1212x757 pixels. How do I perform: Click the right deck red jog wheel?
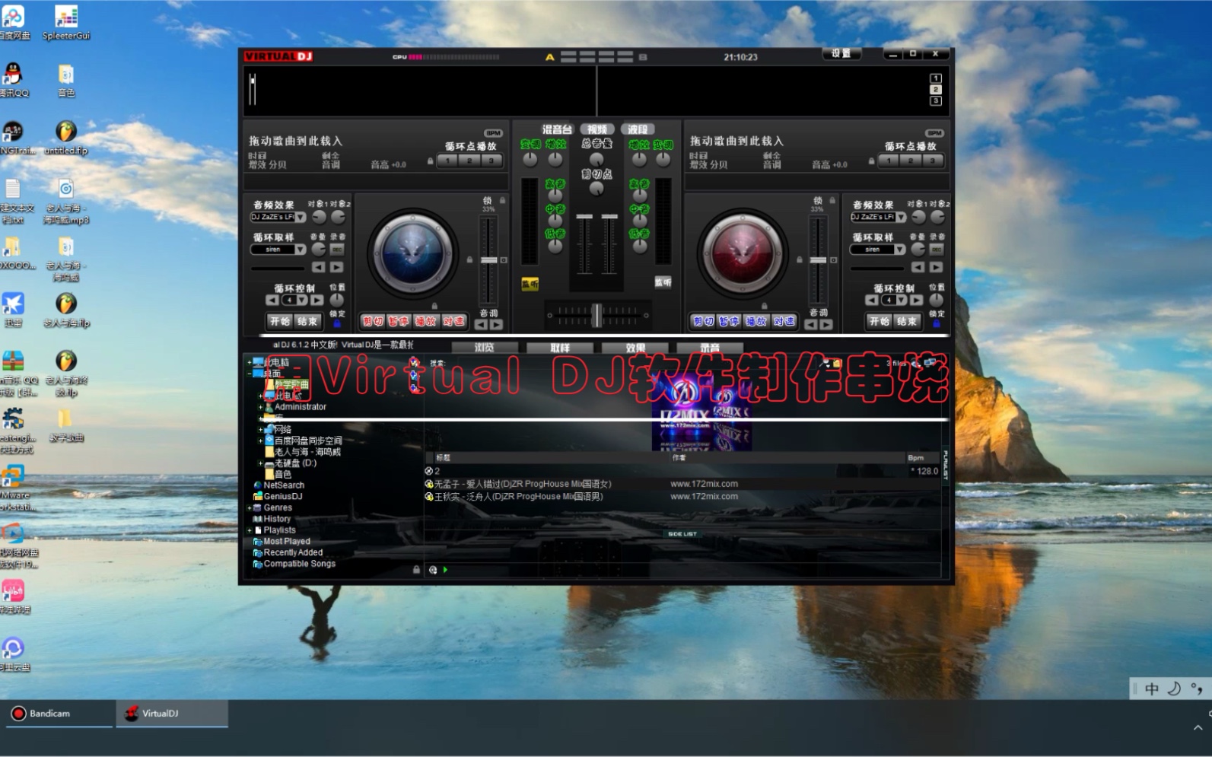(743, 253)
